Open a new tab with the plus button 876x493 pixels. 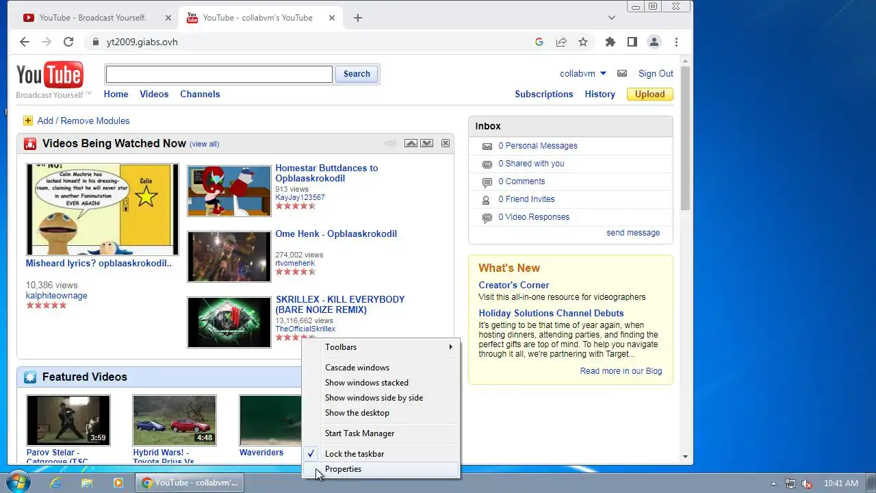(x=358, y=18)
